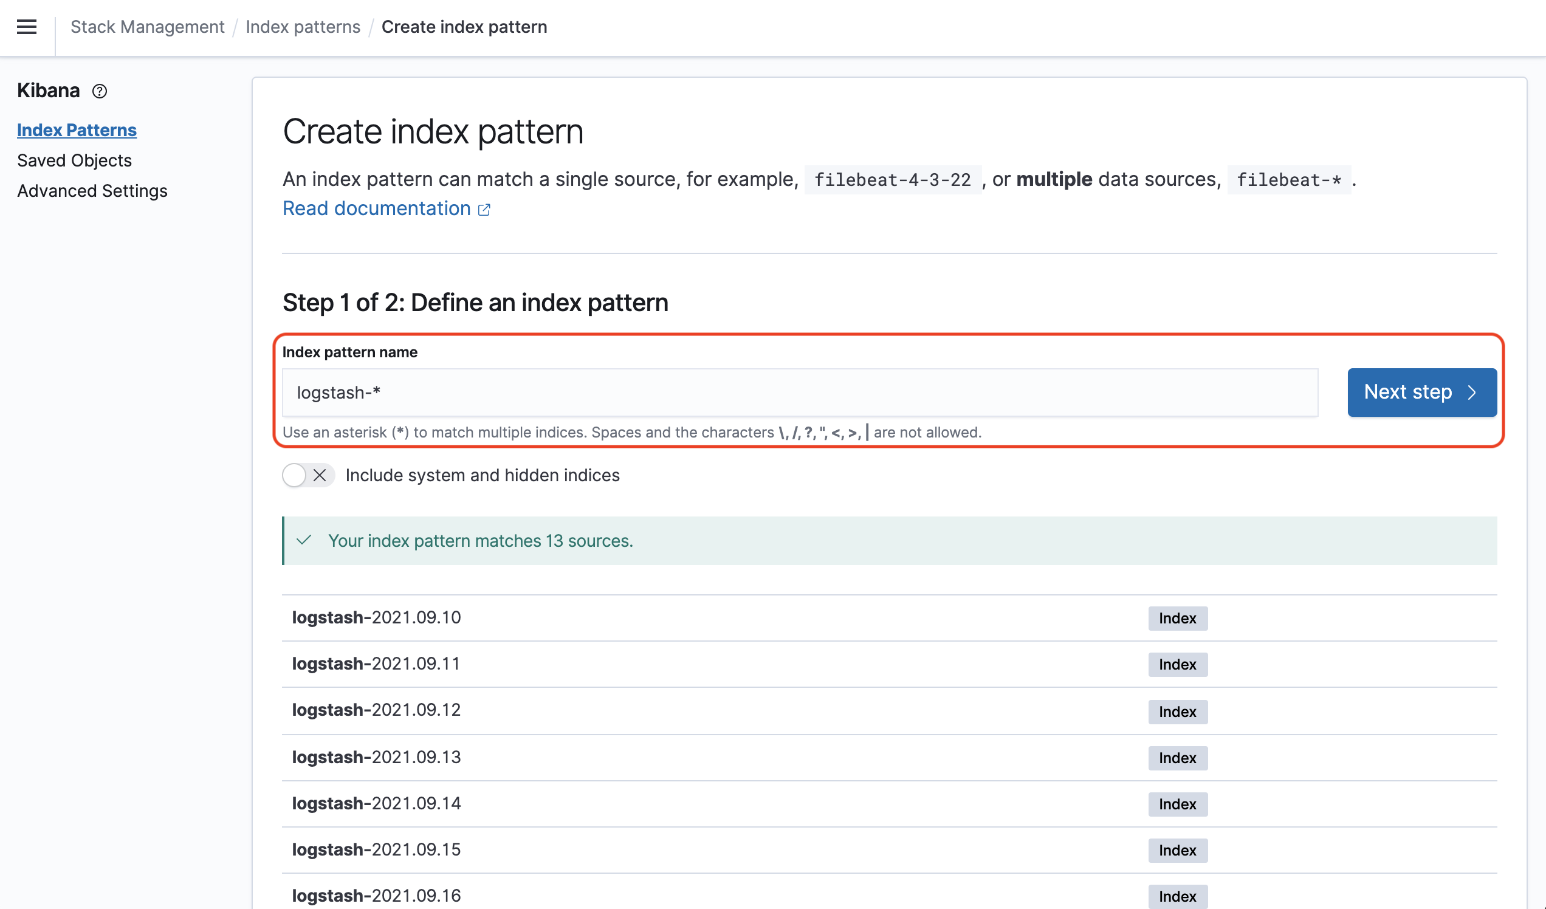The height and width of the screenshot is (909, 1546).
Task: Click the Create index pattern breadcrumb
Action: pos(464,27)
